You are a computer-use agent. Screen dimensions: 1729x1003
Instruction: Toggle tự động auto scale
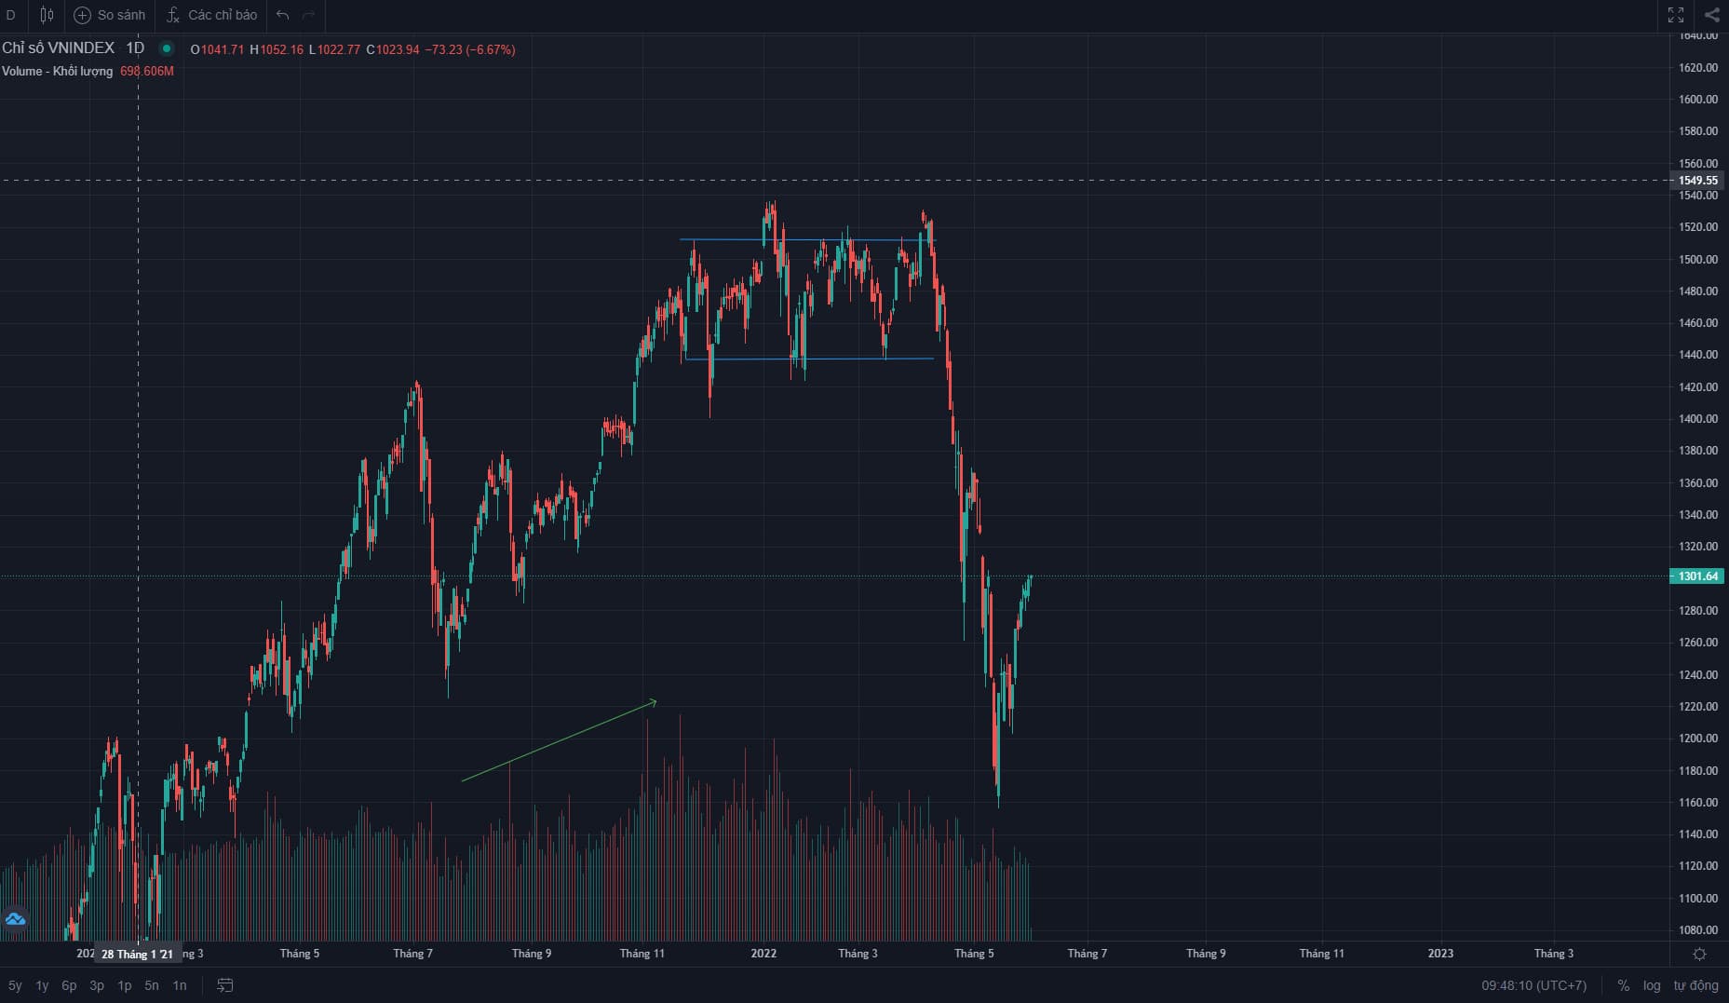point(1695,984)
